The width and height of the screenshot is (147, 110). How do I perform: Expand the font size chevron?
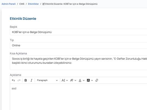click(67, 80)
